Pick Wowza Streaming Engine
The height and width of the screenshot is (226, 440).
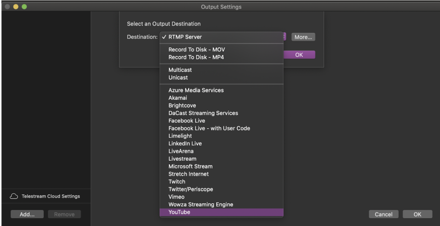click(221, 204)
